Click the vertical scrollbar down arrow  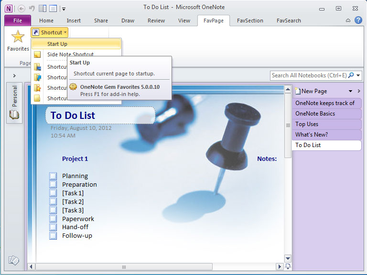click(x=288, y=258)
